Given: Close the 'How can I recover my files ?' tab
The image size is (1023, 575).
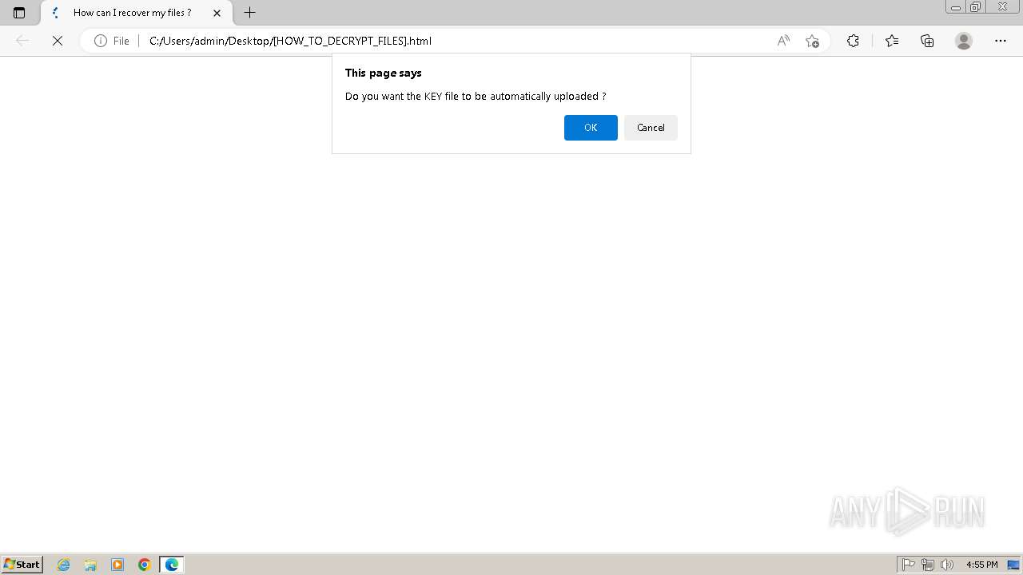Looking at the screenshot, I should 217,13.
